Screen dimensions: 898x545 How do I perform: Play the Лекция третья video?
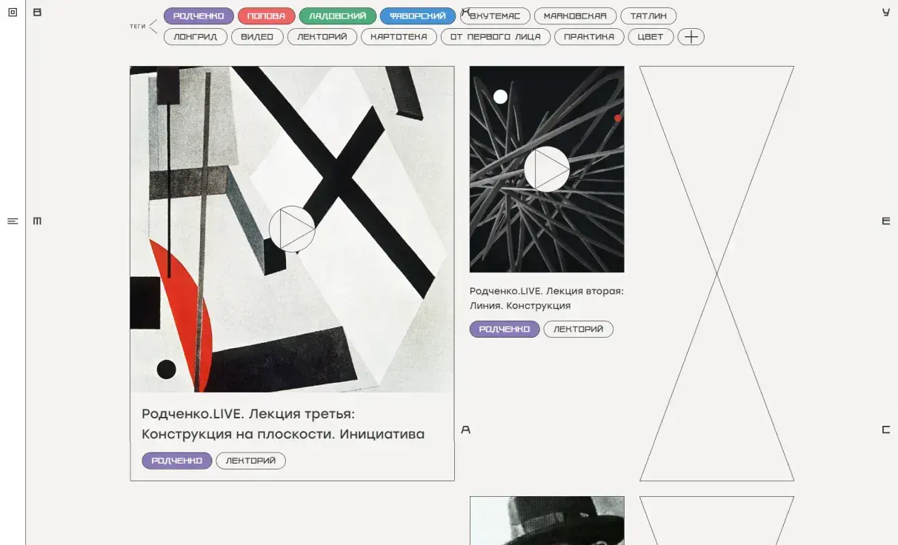292,229
